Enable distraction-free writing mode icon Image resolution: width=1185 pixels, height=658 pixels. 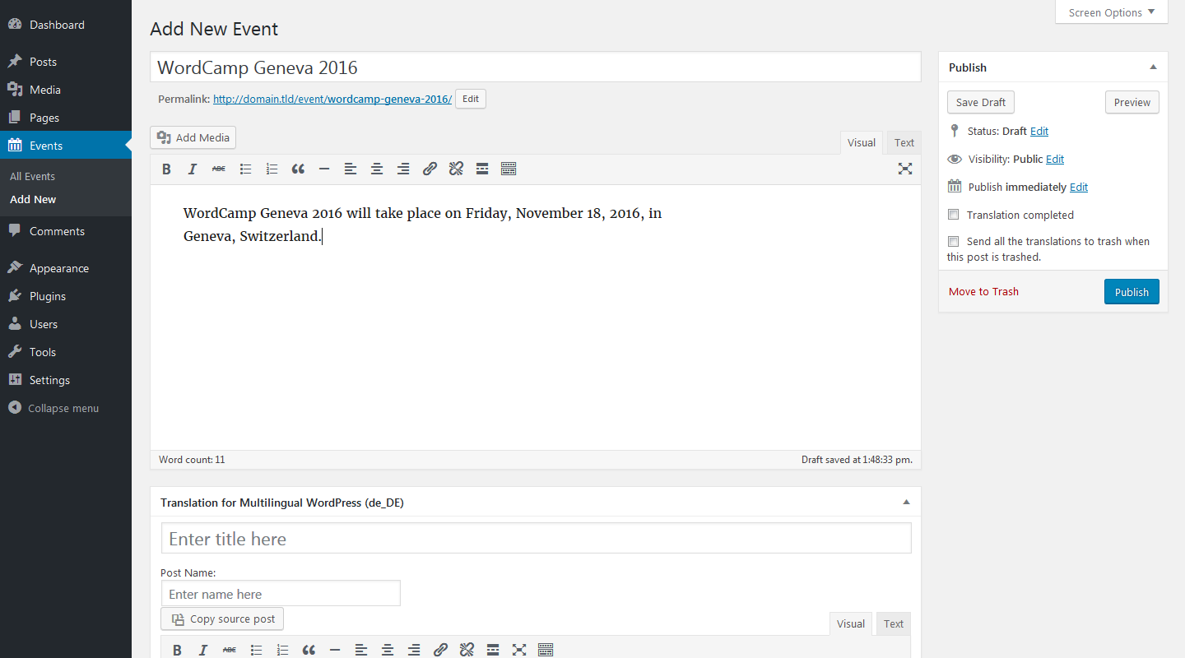coord(905,169)
